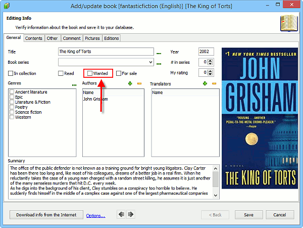Image resolution: width=303 pixels, height=228 pixels.
Task: Open the Other tab
Action: 52,38
